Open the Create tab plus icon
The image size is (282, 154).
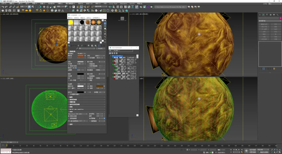point(260,15)
